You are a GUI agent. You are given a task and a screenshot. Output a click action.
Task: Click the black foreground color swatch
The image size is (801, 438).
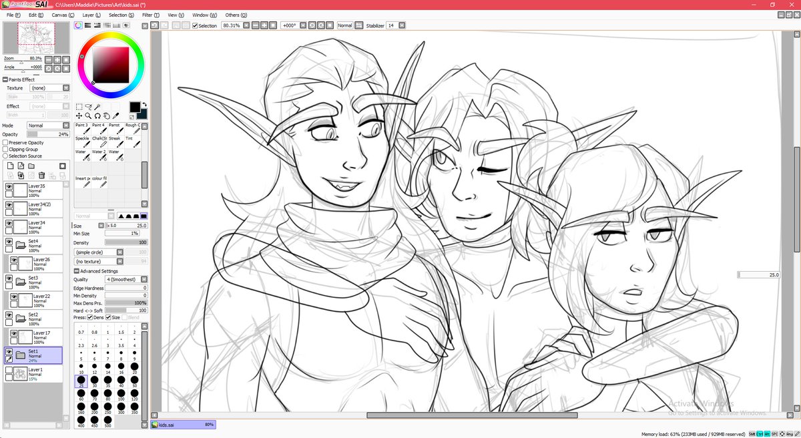[x=135, y=107]
